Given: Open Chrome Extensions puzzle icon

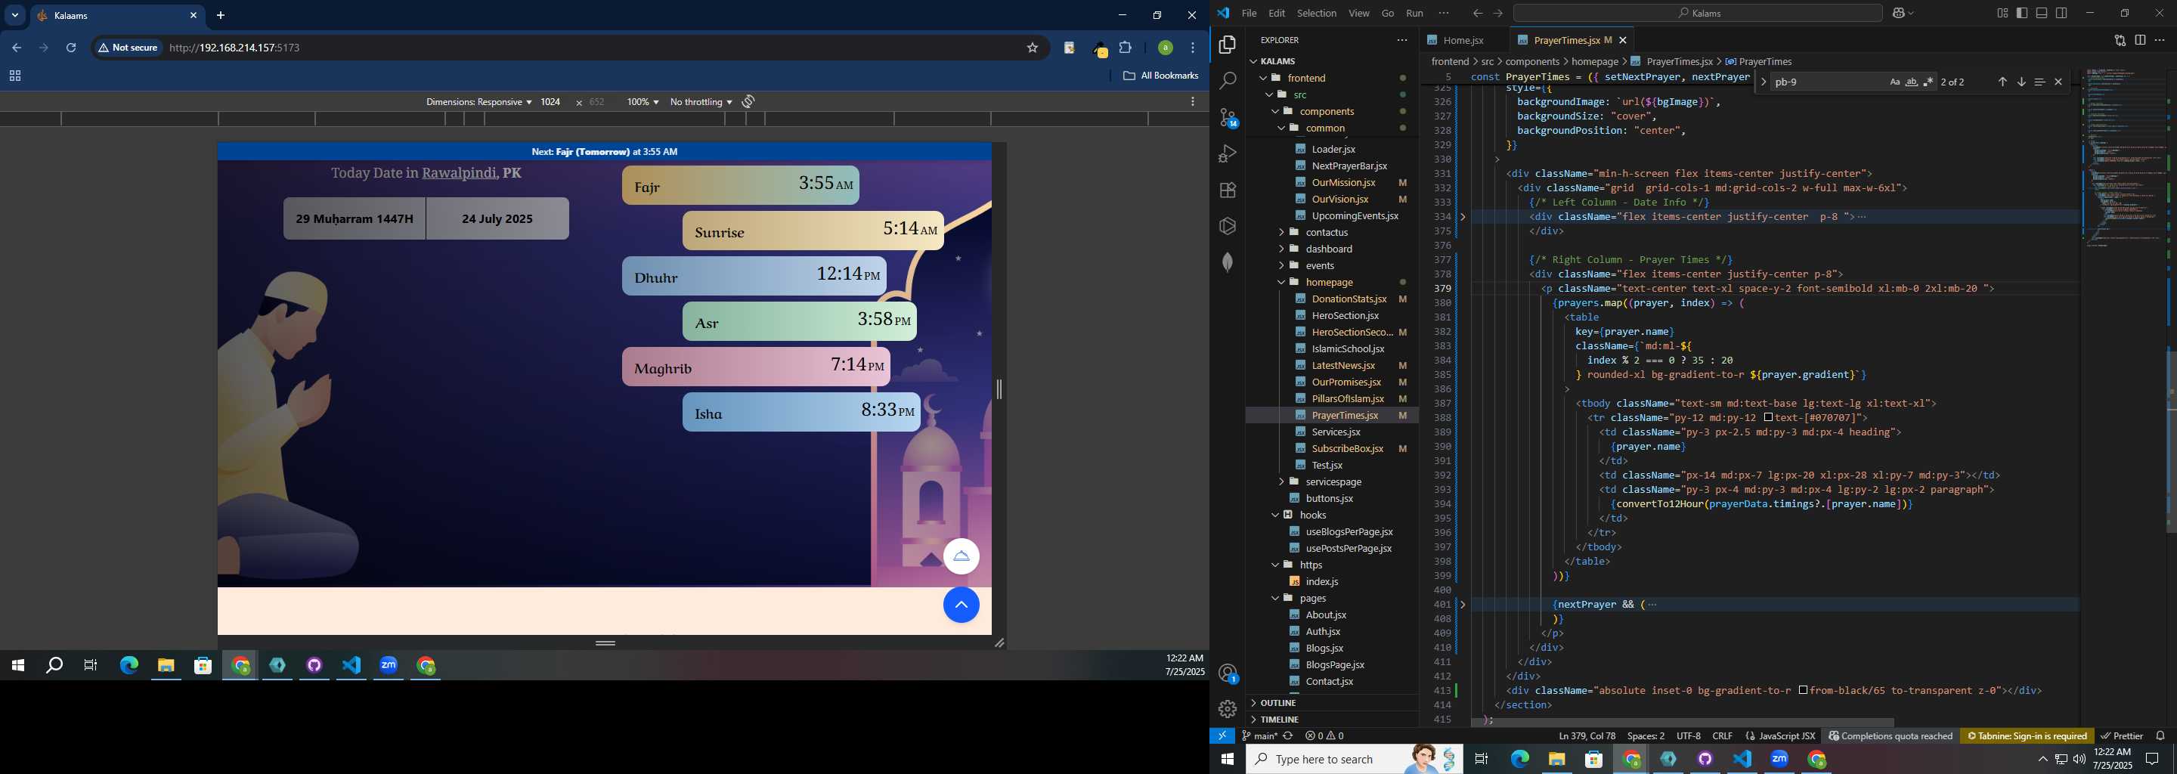Looking at the screenshot, I should [1125, 48].
